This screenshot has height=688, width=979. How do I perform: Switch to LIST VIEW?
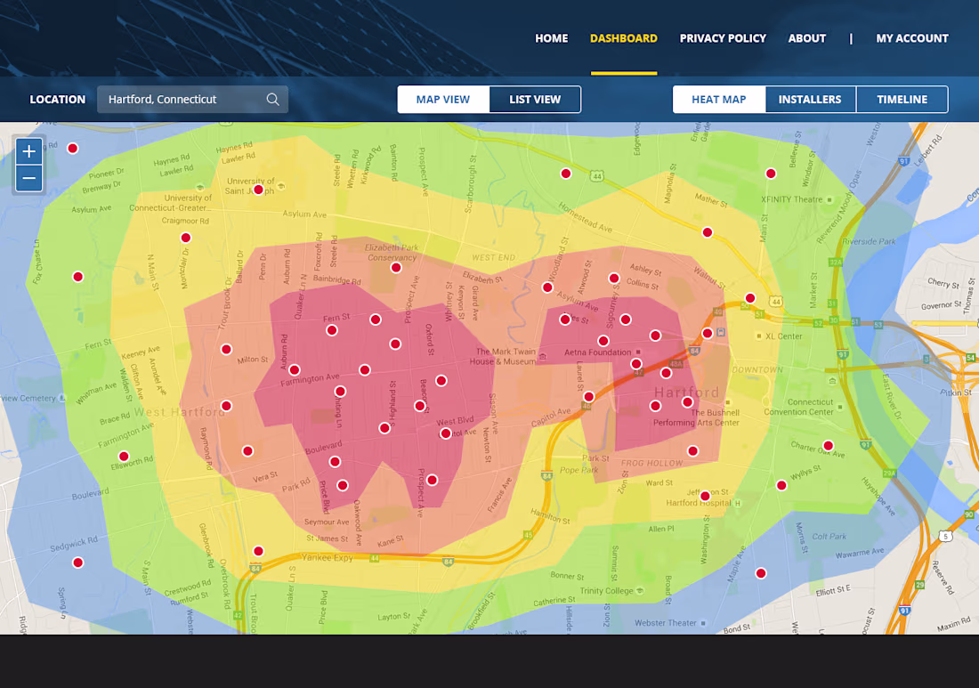coord(534,99)
